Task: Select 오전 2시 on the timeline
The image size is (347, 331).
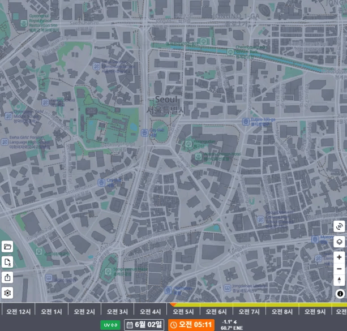Action: pos(84,312)
